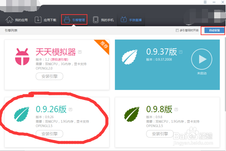Image resolution: width=226 pixels, height=151 pixels.
Task: Select the 引擎管理 tab
Action: pyautogui.click(x=74, y=20)
